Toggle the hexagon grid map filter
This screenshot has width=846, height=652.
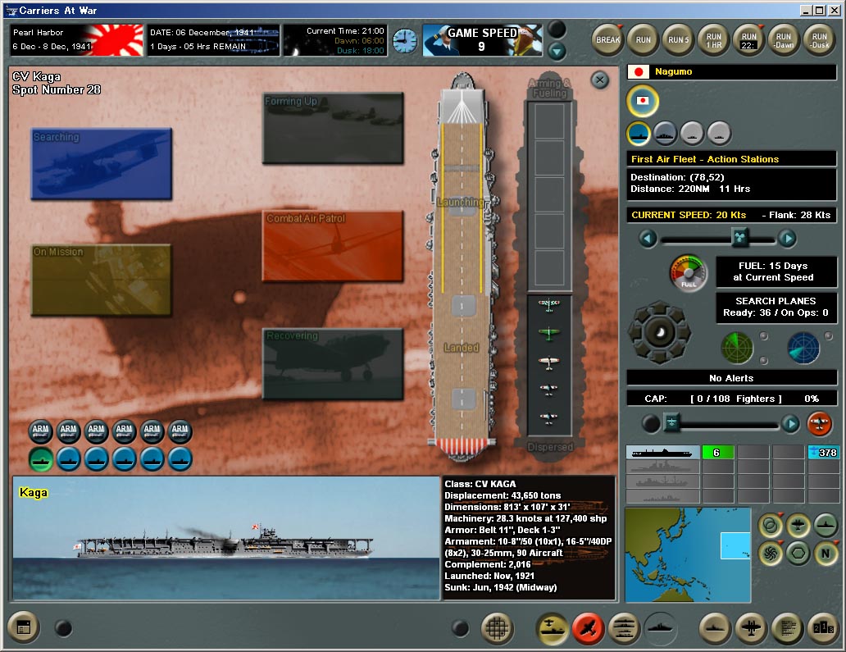pos(798,554)
